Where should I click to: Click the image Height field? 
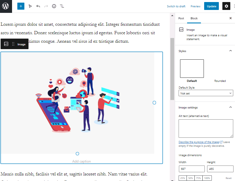220,169
